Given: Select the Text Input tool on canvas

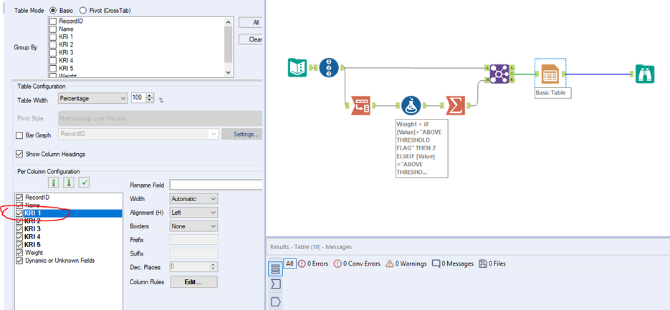Looking at the screenshot, I should click(297, 67).
